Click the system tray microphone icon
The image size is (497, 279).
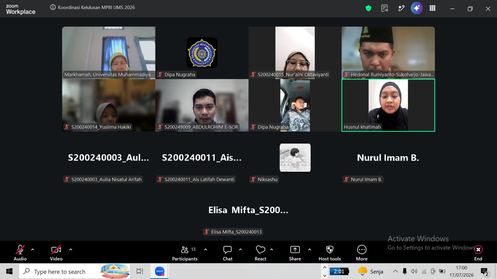point(405,271)
